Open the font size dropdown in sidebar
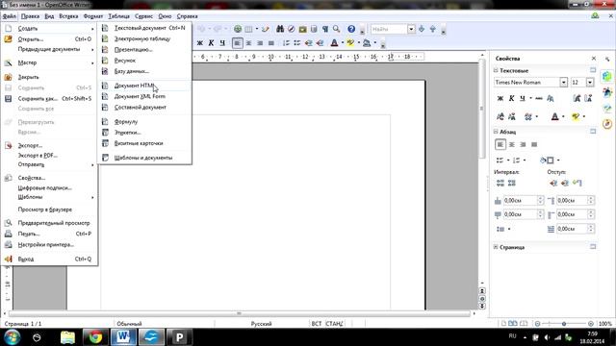This screenshot has height=346, width=616. click(590, 83)
